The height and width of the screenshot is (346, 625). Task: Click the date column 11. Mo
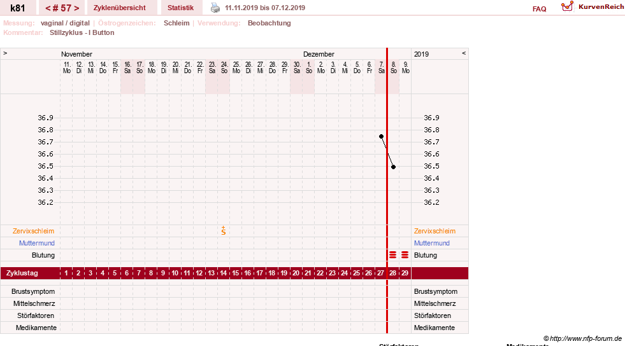(x=66, y=67)
